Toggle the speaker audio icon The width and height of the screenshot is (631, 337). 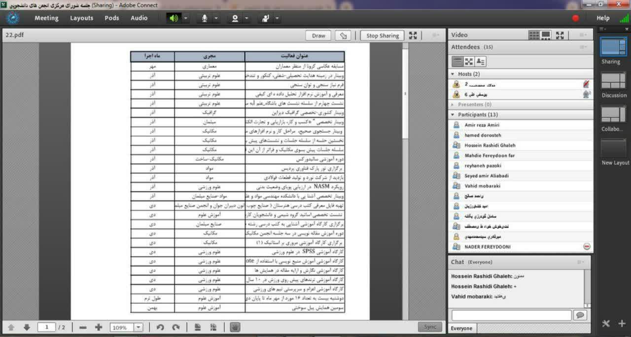[x=173, y=18]
